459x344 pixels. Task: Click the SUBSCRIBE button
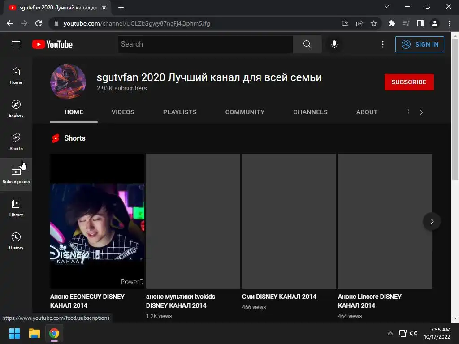point(409,82)
